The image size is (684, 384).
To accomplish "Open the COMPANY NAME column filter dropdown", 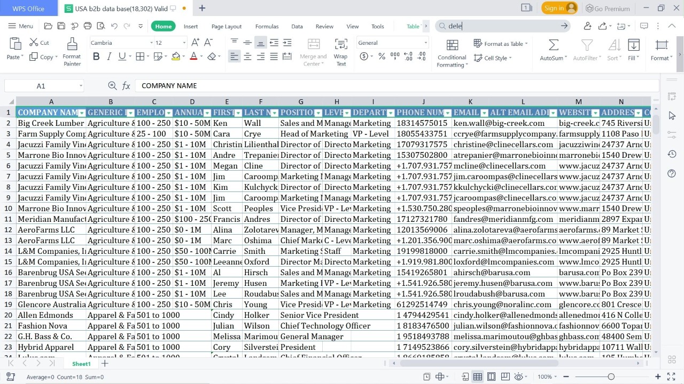I will [82, 113].
